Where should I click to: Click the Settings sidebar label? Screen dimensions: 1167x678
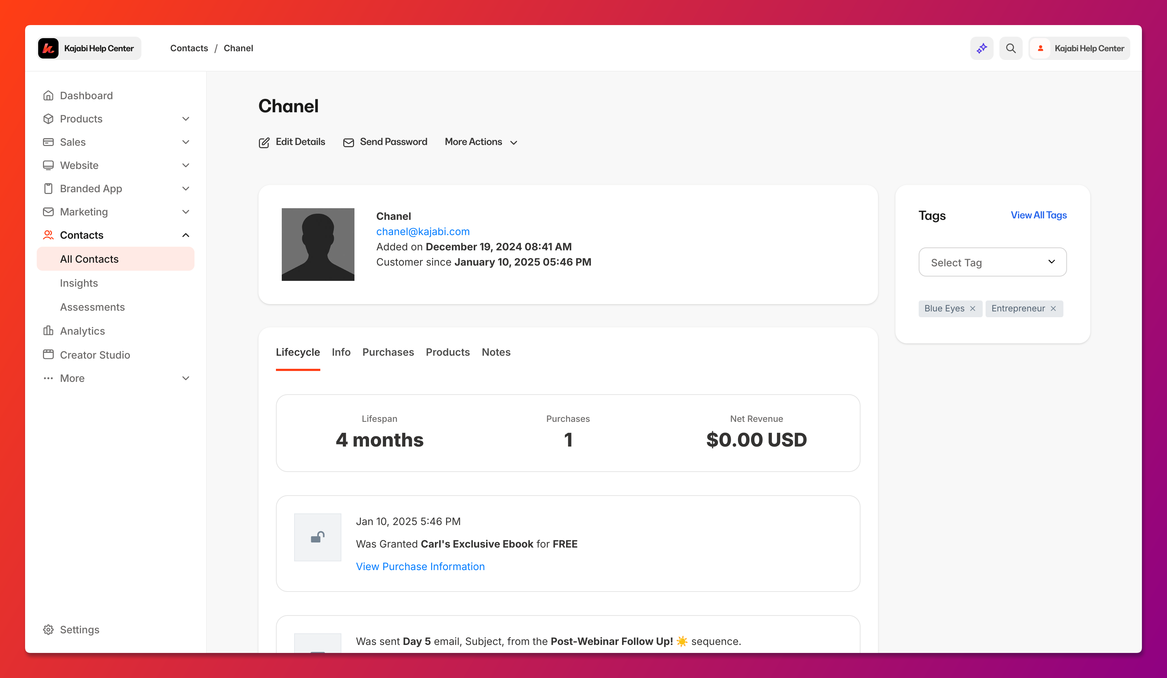tap(80, 629)
